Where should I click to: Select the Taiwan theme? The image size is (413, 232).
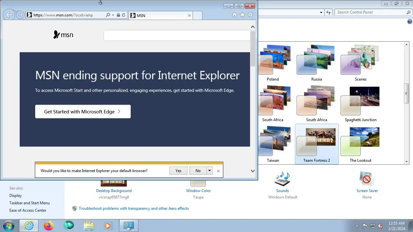273,144
